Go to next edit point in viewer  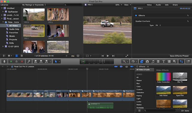[113, 56]
